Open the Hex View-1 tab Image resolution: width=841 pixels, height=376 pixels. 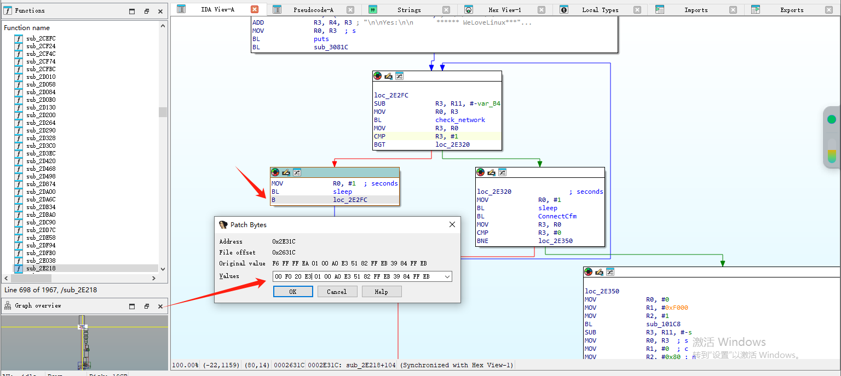point(505,10)
